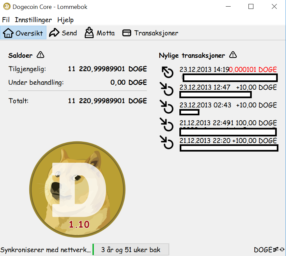Click 'Synkroniserer med nettverk...' status text
Screen dimensions: 286x256
pos(45,250)
